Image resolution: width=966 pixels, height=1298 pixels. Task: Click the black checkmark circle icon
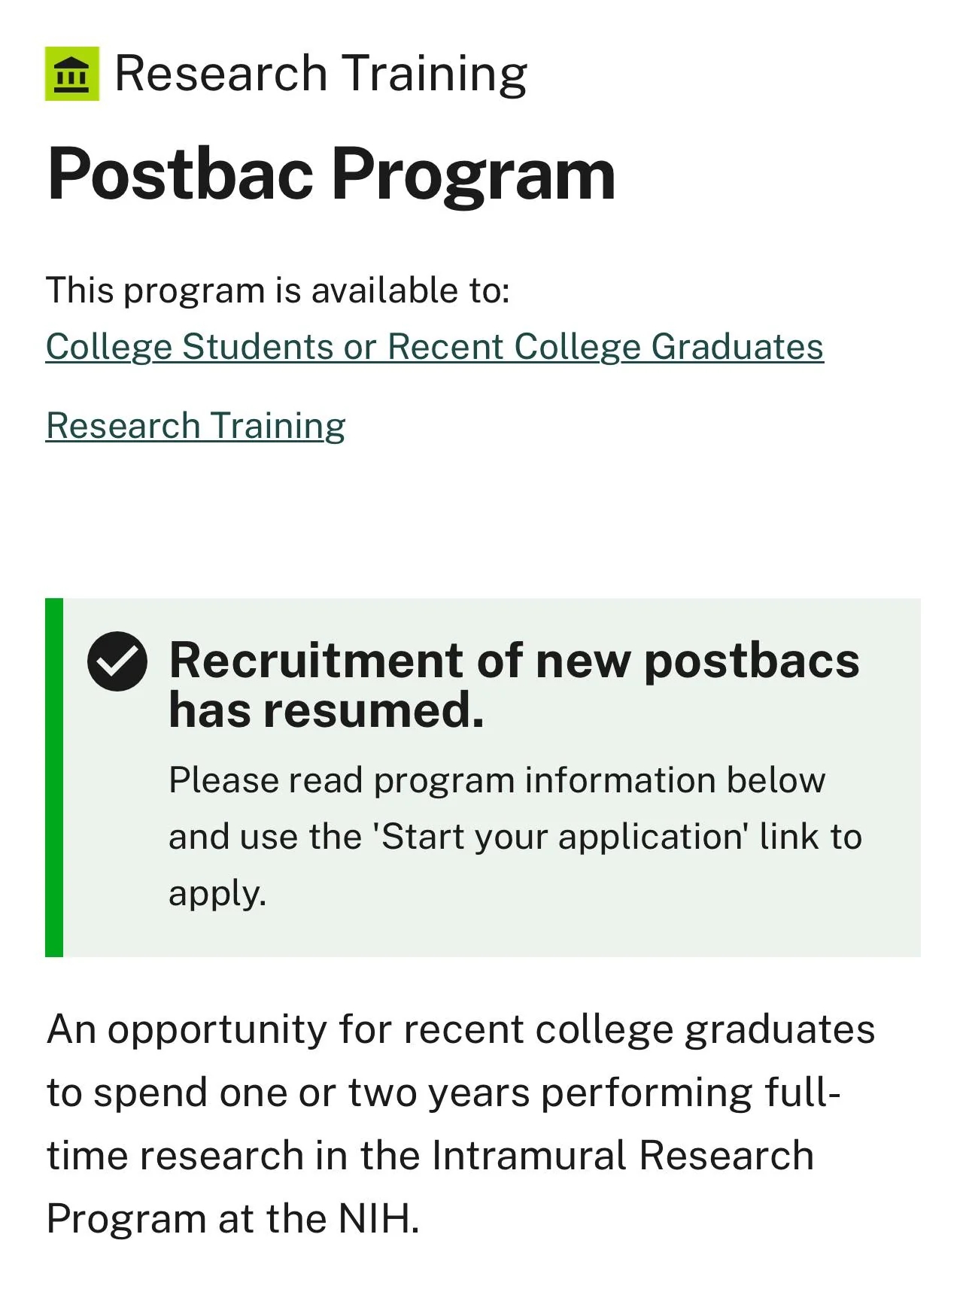pos(117,661)
